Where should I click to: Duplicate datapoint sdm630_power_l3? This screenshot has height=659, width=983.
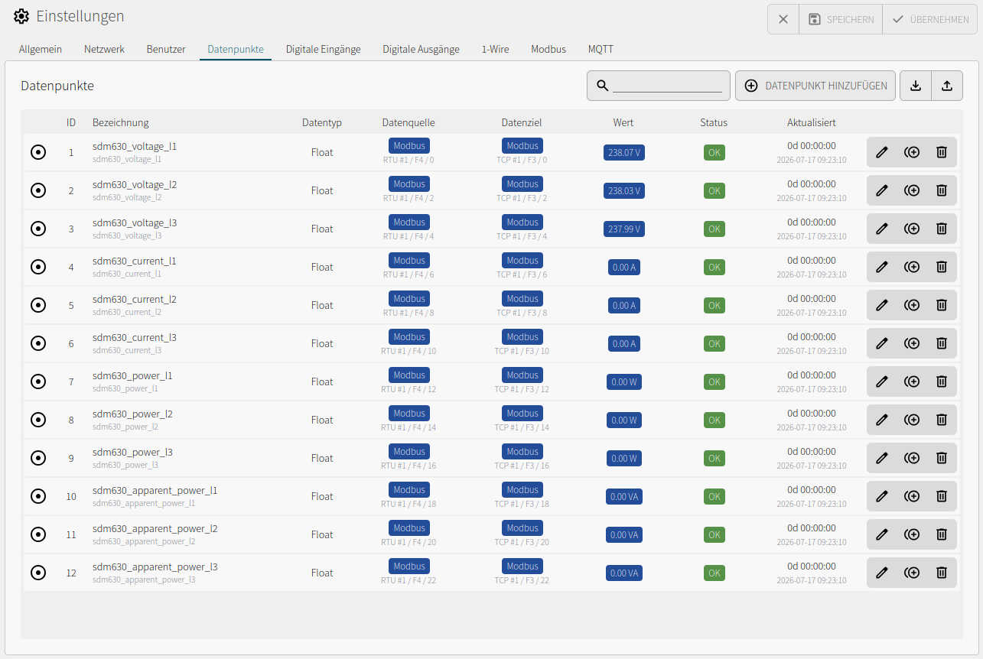911,458
